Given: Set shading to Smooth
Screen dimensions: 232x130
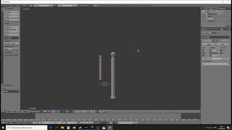Looking at the screenshot, I should 8,43.
